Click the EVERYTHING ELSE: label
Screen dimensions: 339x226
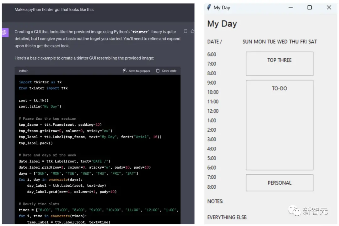pyautogui.click(x=227, y=217)
